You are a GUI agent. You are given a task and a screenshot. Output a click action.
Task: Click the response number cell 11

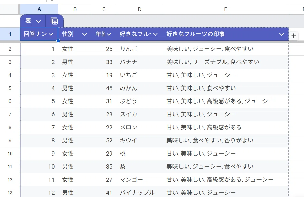(x=39, y=180)
